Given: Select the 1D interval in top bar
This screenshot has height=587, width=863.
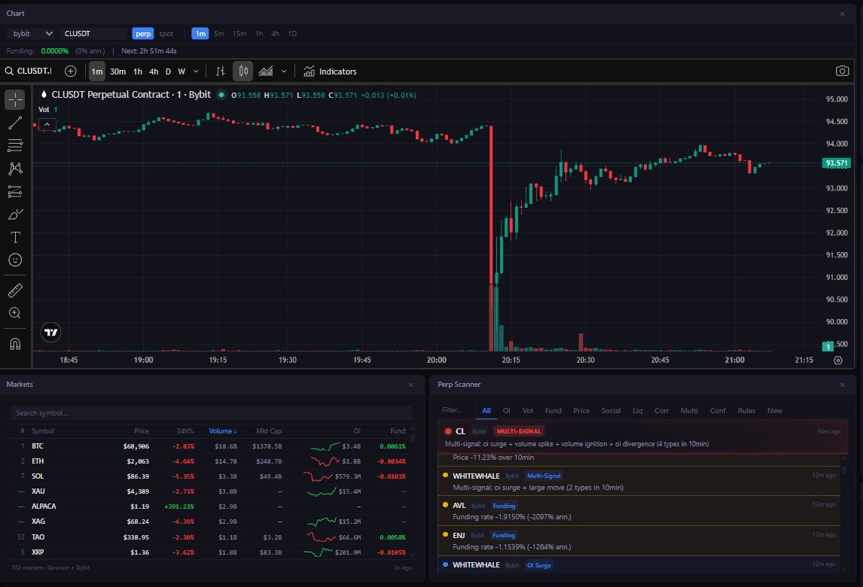Looking at the screenshot, I should [x=292, y=34].
